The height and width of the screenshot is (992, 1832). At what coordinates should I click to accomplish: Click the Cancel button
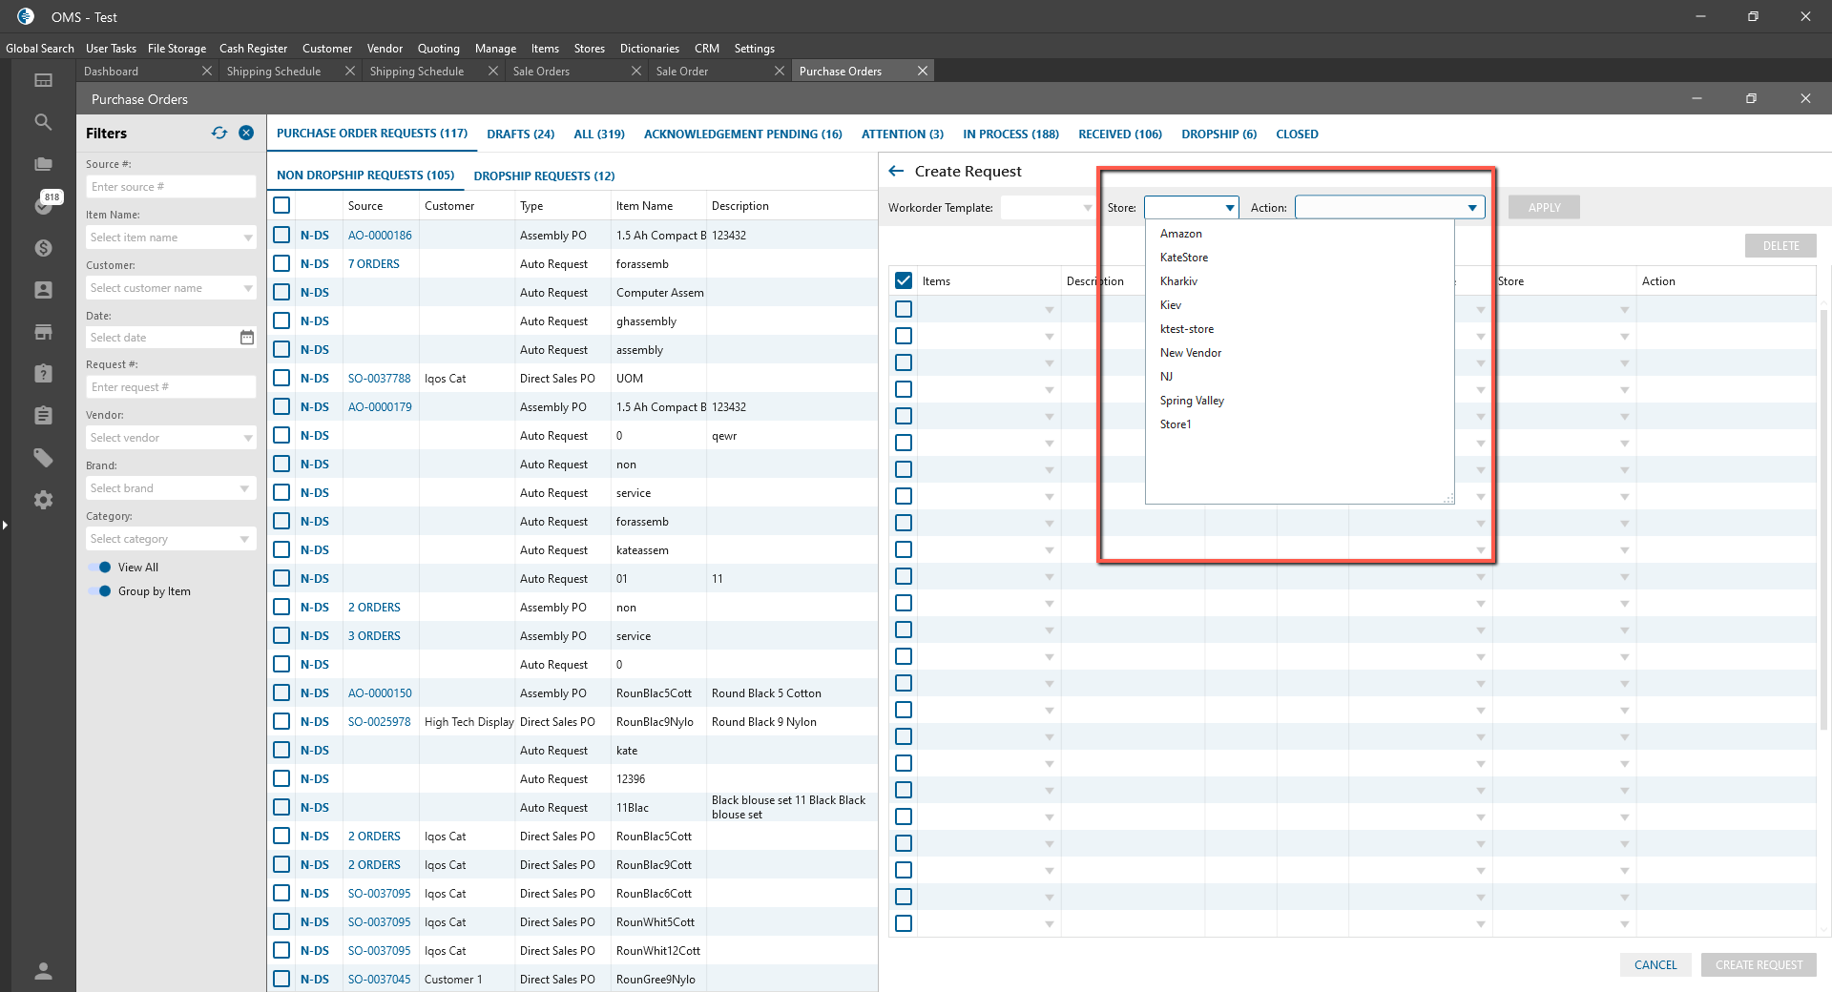click(1655, 965)
